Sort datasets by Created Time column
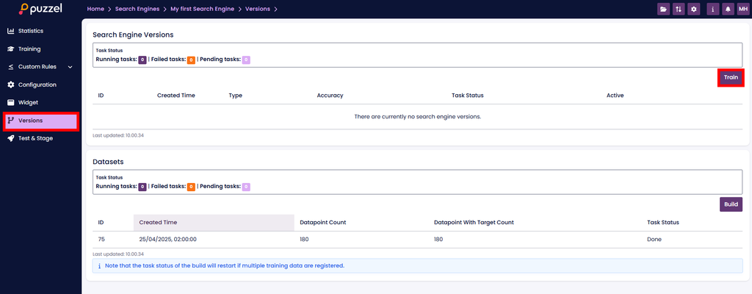The width and height of the screenshot is (752, 294). (x=158, y=222)
